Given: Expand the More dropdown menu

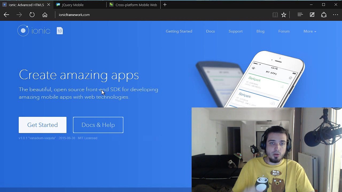Looking at the screenshot, I should [310, 31].
